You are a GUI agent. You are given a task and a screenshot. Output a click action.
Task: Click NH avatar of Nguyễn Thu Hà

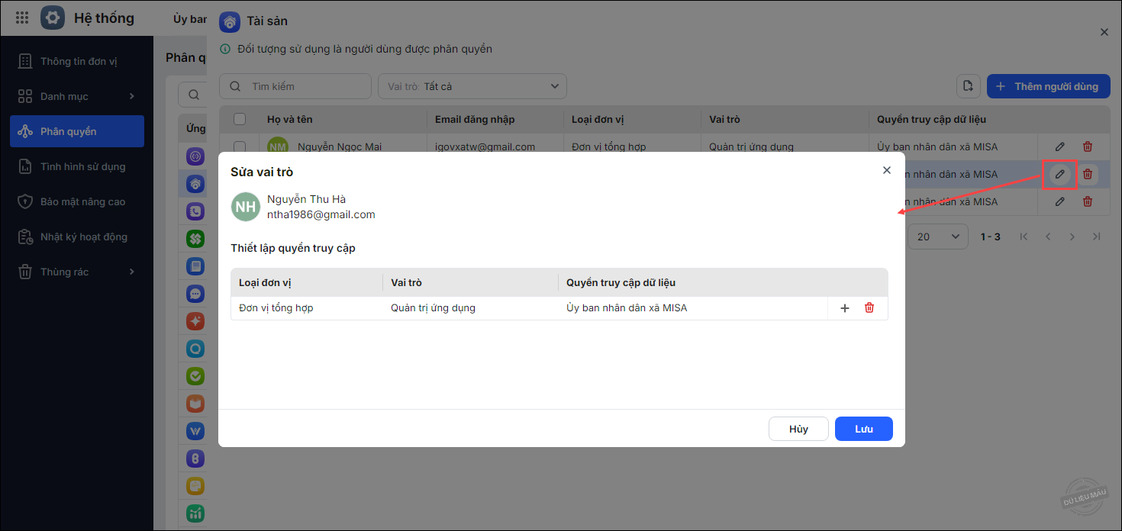click(x=246, y=207)
